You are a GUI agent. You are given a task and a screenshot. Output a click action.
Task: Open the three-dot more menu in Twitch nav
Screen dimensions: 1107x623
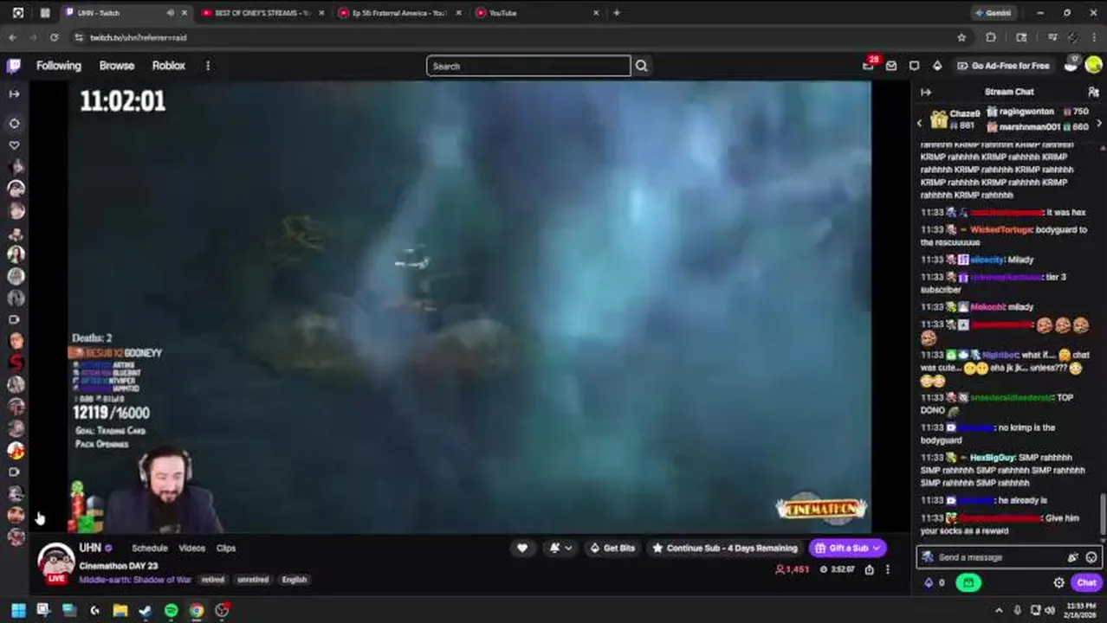tap(207, 66)
